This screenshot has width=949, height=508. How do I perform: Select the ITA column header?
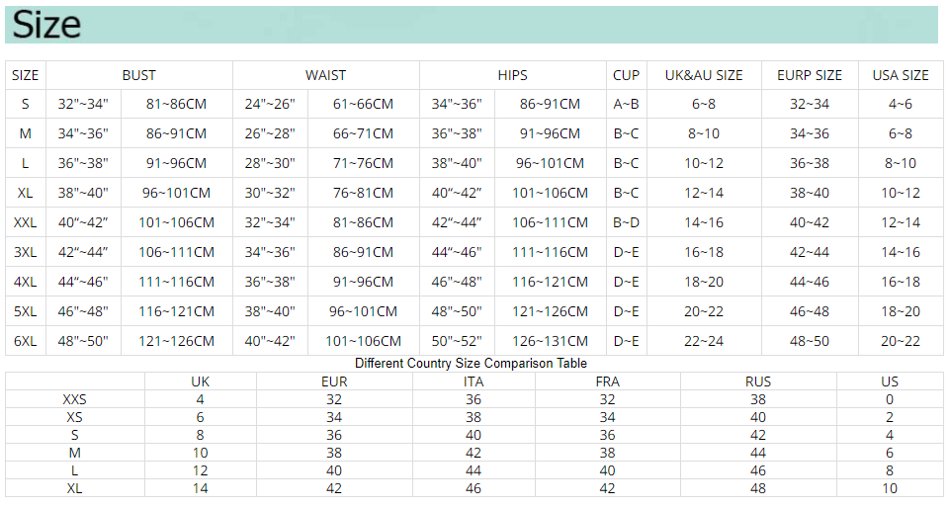pos(474,381)
